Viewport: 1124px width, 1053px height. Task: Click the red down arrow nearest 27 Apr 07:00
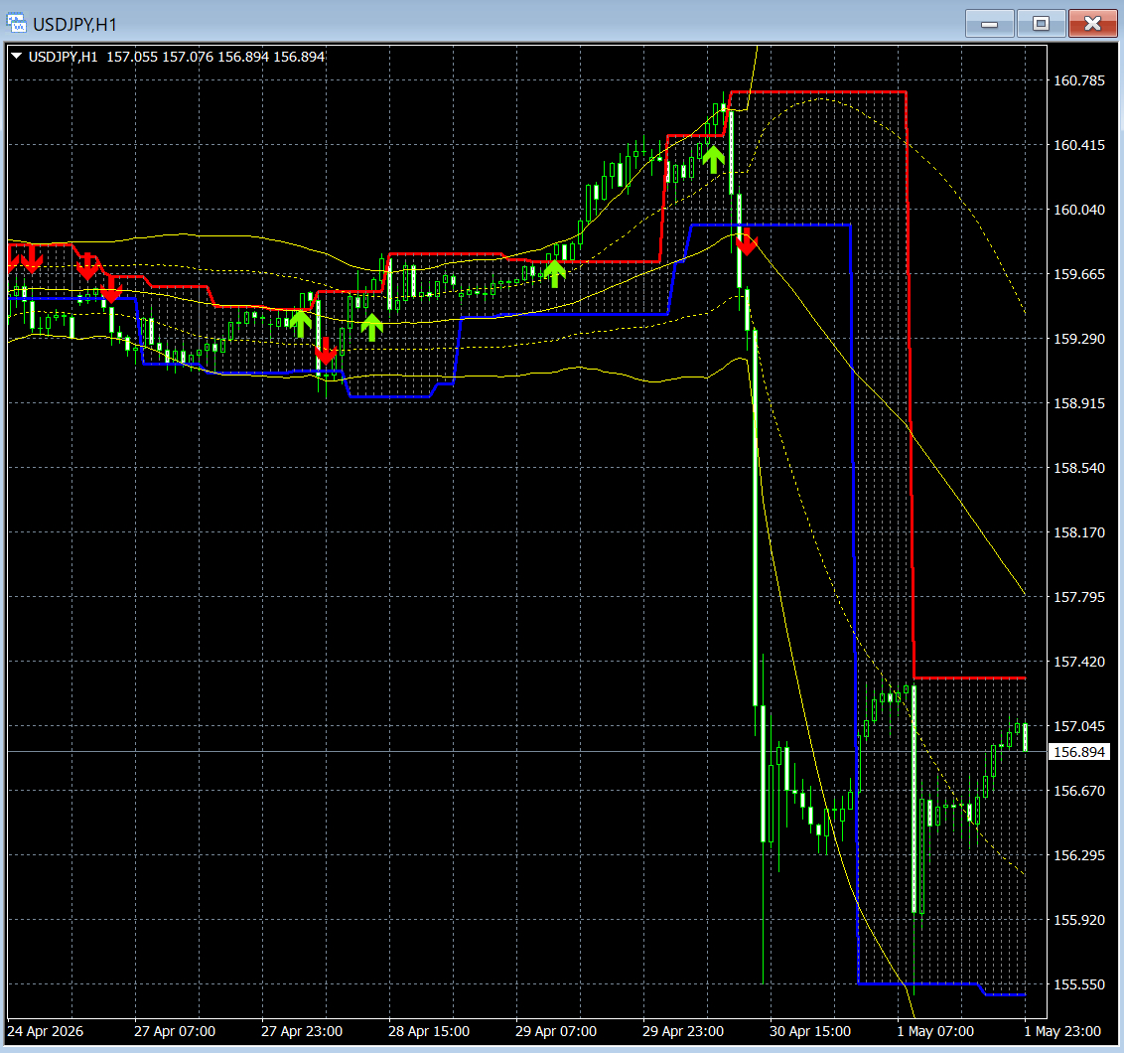coord(111,288)
